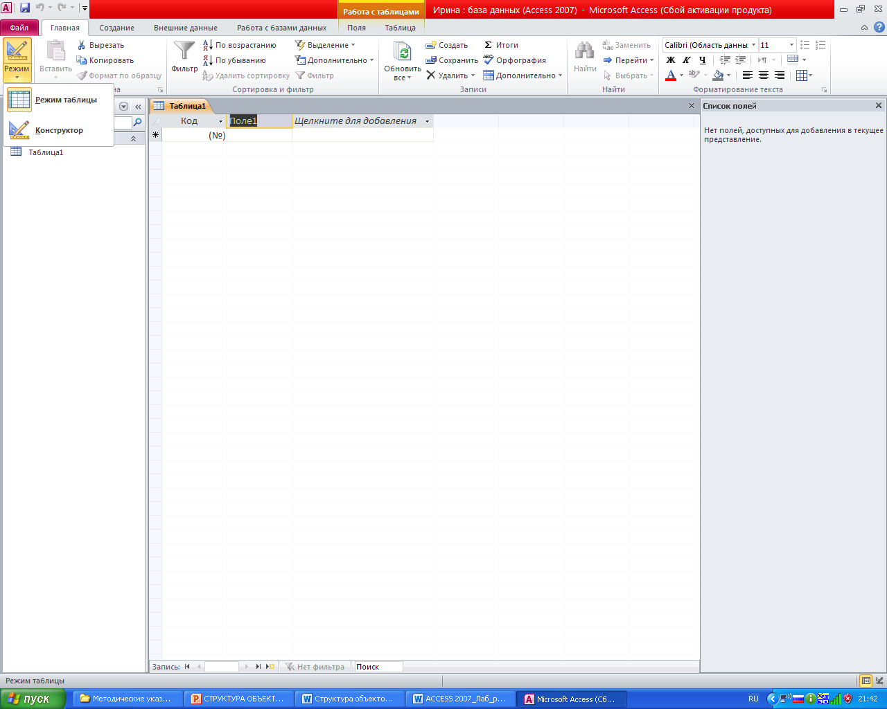Open ACCESS 2007_Лаб Word taskbar item

460,699
